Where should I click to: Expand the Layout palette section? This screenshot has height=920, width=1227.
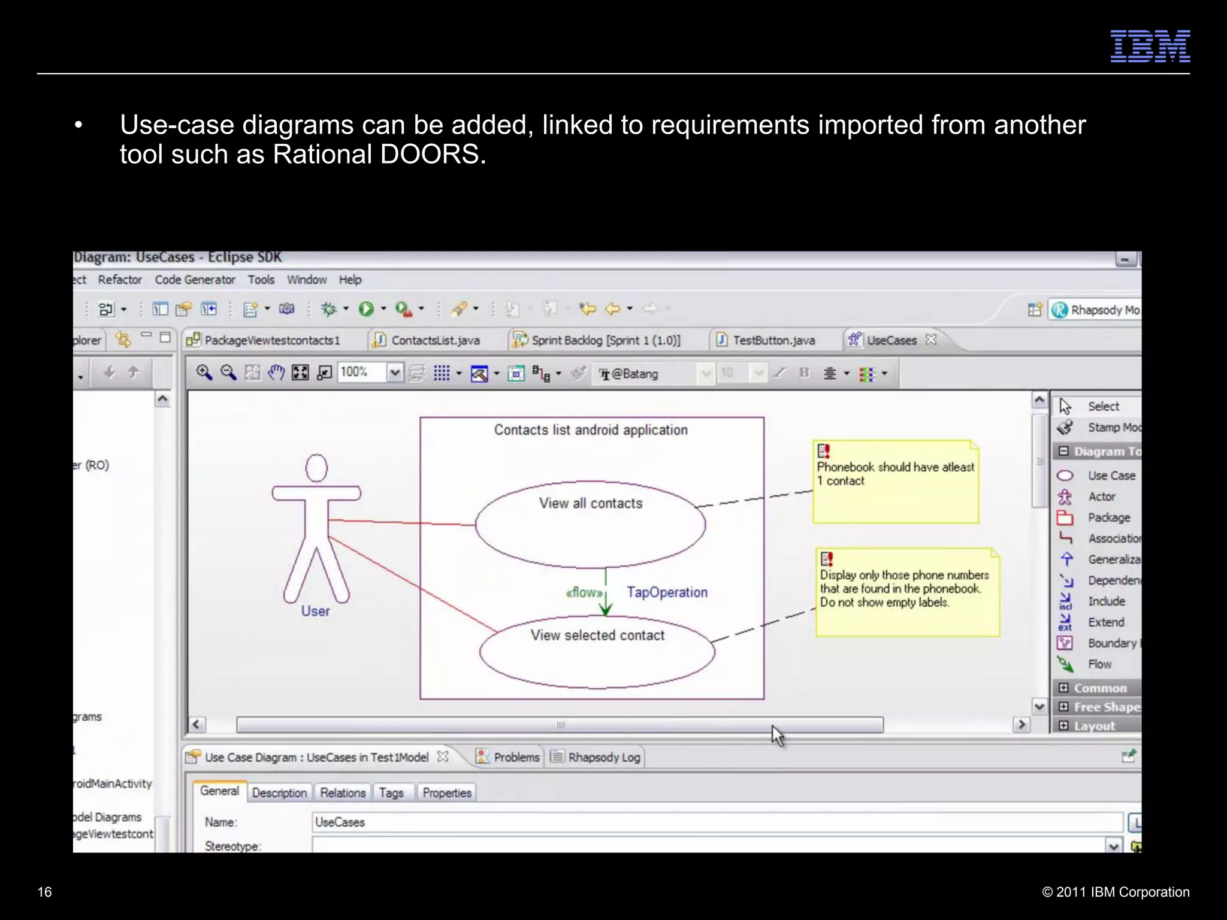click(1063, 725)
